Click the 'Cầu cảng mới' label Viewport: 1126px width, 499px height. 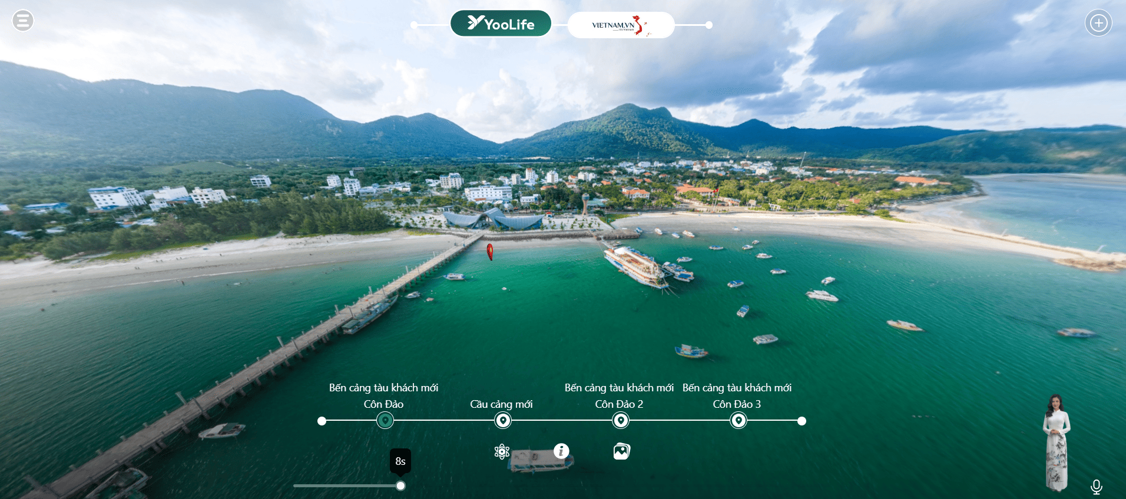tap(501, 404)
